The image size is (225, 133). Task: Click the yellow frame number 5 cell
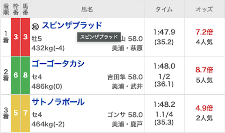(x=16, y=113)
